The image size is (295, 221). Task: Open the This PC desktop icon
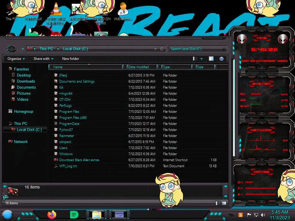(11, 12)
